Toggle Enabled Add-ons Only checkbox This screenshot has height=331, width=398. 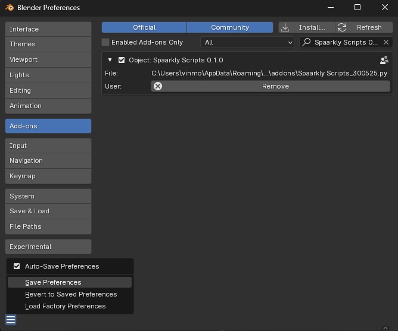click(x=105, y=42)
